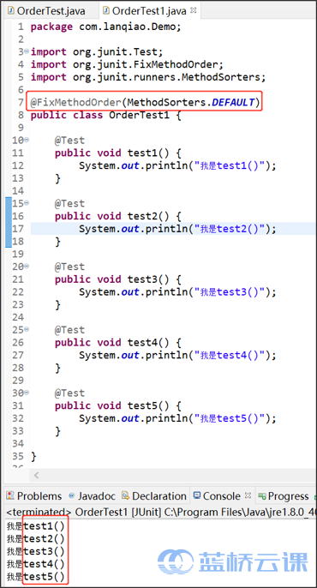The height and width of the screenshot is (588, 317).
Task: Close the OrderTest1.java tab
Action: coord(194,10)
